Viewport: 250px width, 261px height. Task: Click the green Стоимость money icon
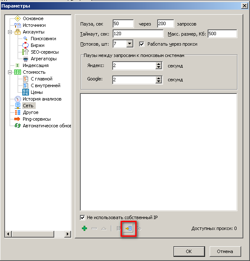(18, 72)
